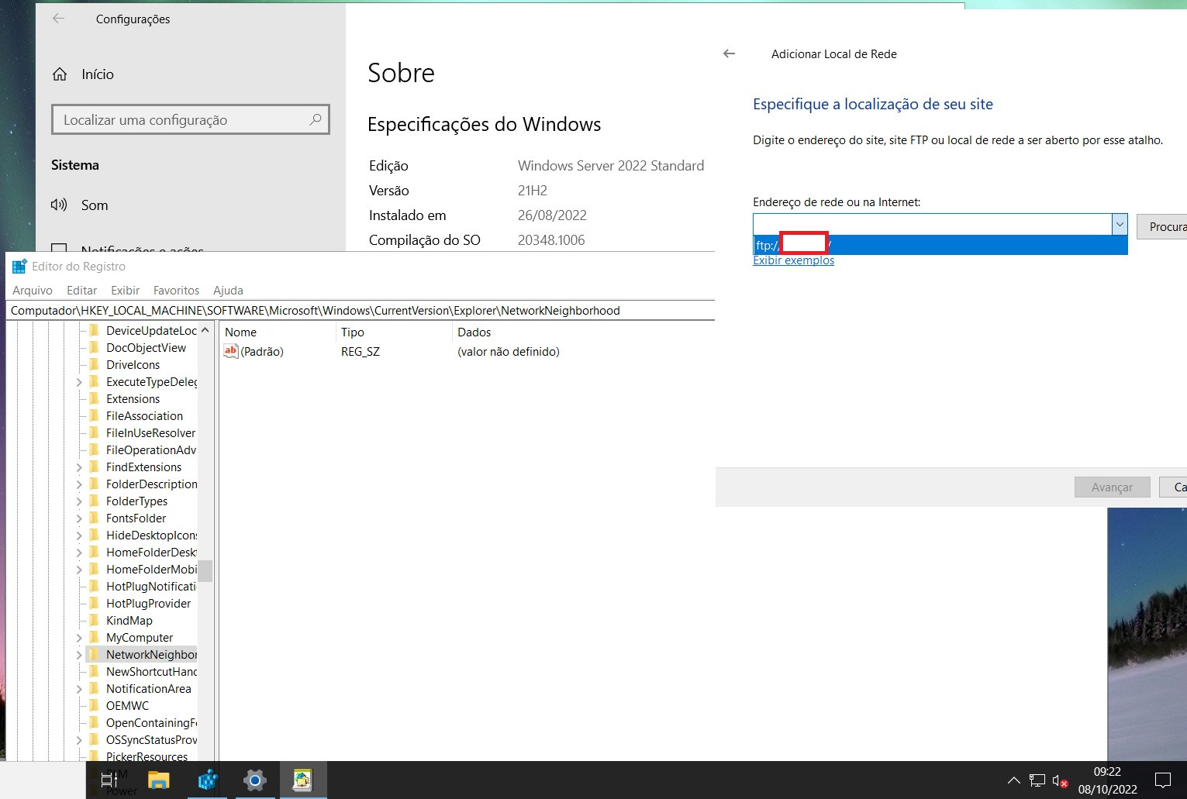
Task: Select the Windows Server 2022 Standard text
Action: pyautogui.click(x=611, y=165)
